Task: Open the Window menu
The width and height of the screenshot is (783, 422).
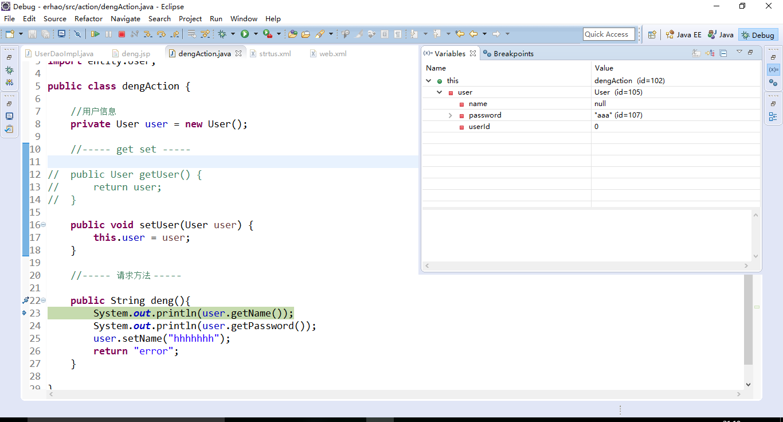Action: [244, 18]
